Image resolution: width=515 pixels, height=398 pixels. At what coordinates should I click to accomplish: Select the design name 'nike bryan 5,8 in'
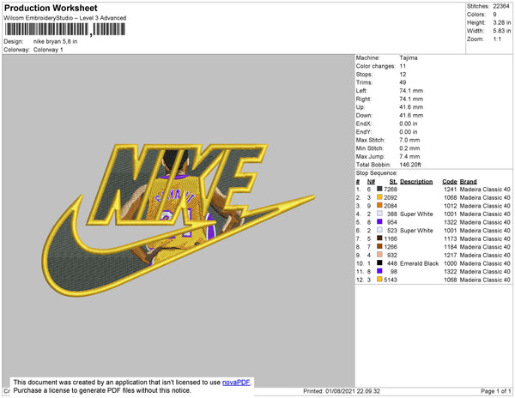pyautogui.click(x=55, y=41)
